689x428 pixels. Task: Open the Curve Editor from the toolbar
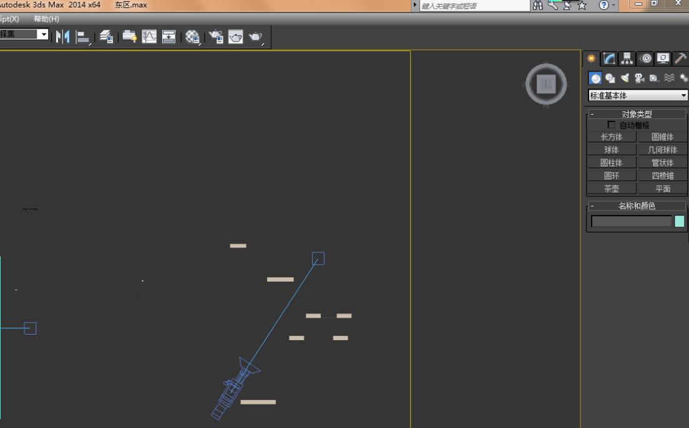149,37
